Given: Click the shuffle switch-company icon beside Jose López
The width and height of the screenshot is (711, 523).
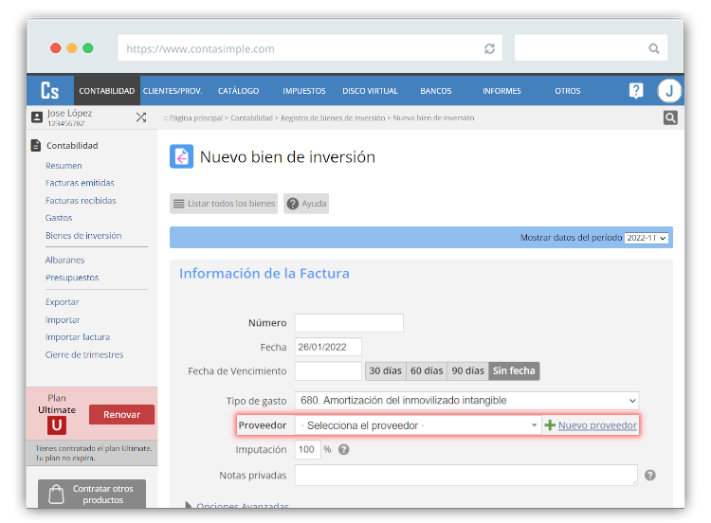Looking at the screenshot, I should click(141, 117).
